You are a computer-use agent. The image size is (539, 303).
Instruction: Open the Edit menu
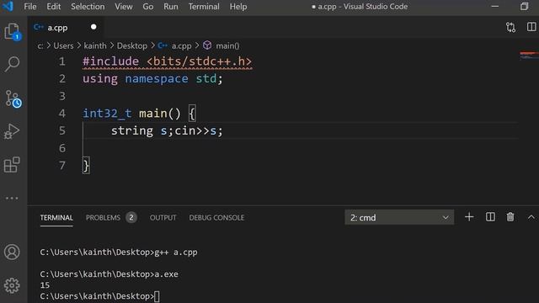tap(54, 7)
